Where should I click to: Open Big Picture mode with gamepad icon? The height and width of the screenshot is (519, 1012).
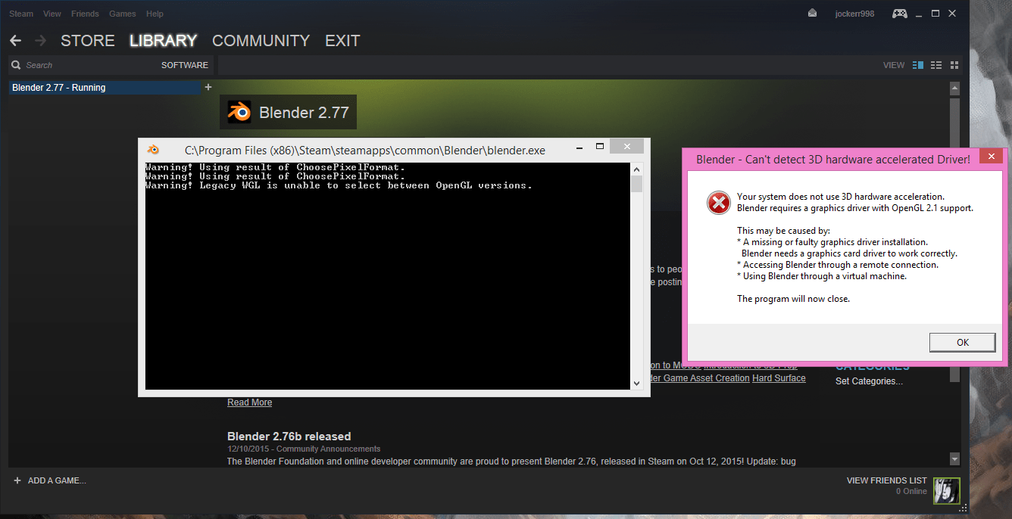(x=899, y=13)
